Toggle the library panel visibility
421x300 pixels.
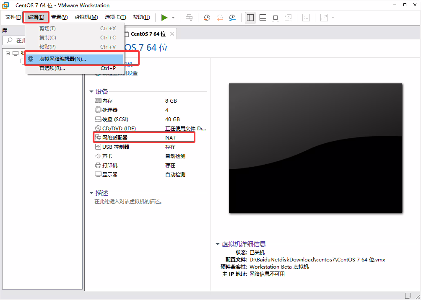(x=250, y=17)
